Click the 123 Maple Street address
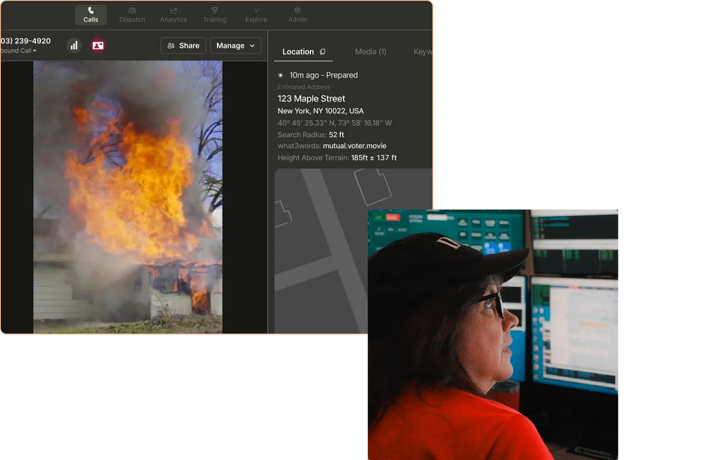The image size is (723, 460). click(x=311, y=98)
